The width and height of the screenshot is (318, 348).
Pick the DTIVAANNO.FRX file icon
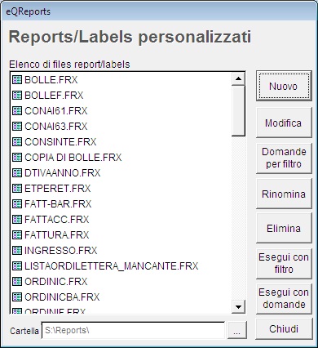17,173
